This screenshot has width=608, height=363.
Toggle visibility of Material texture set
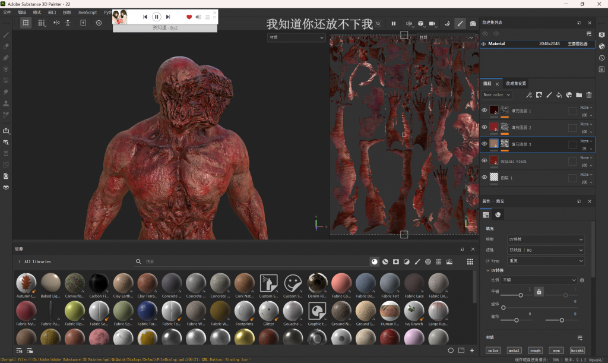pyautogui.click(x=483, y=44)
